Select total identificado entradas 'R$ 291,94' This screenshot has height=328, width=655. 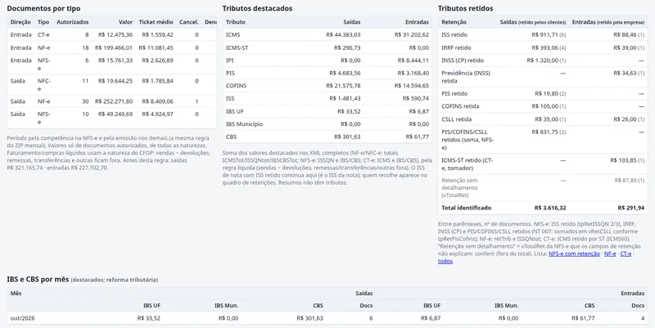(x=630, y=208)
